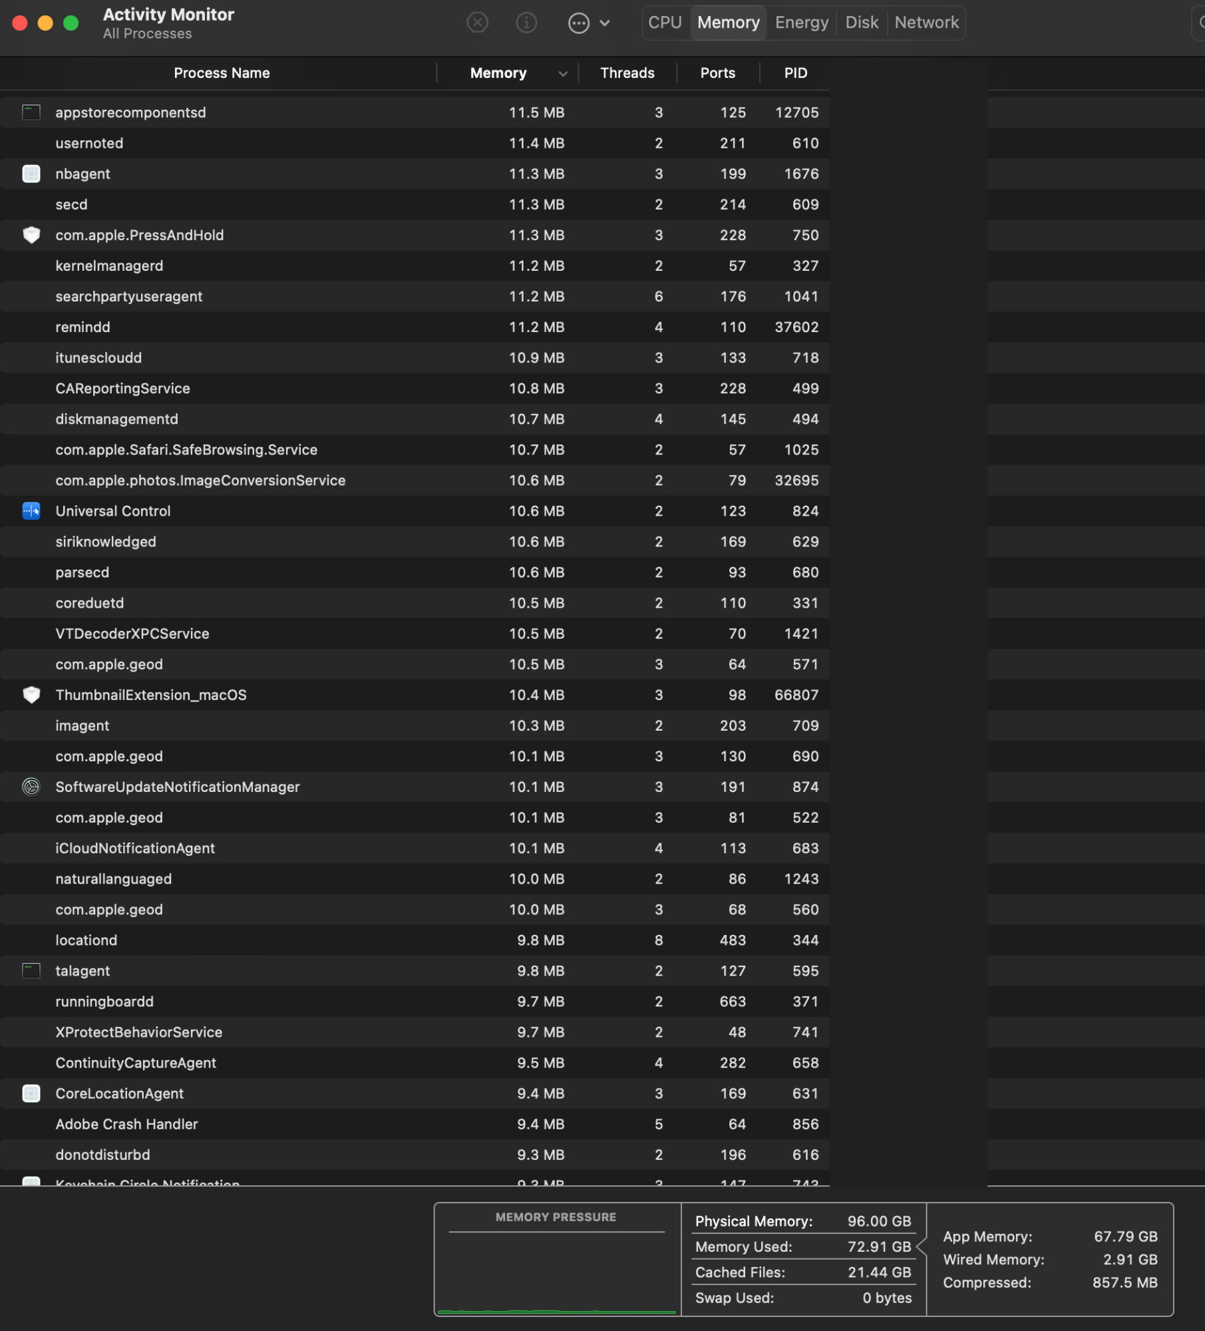
Task: Click the 37602 PID of remindd
Action: [796, 327]
